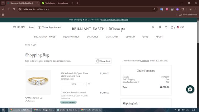Switch to Home - Bougie Bees taskbar window

(44, 110)
